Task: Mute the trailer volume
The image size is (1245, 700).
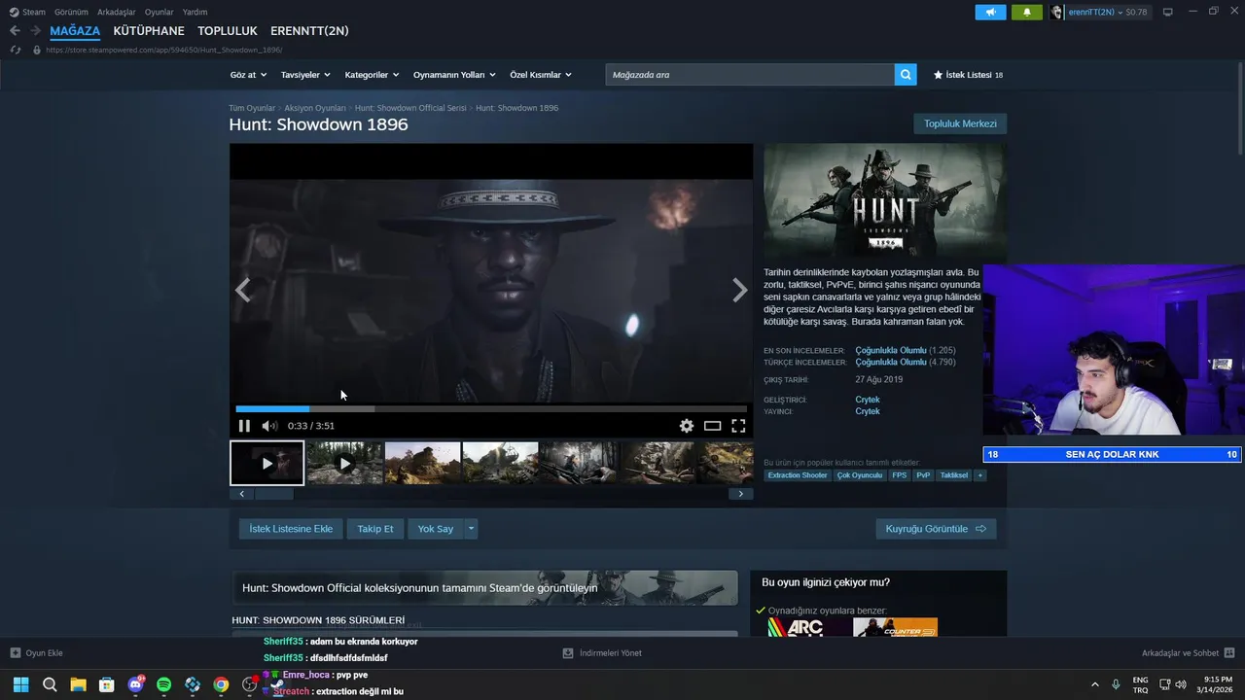Action: [x=269, y=426]
